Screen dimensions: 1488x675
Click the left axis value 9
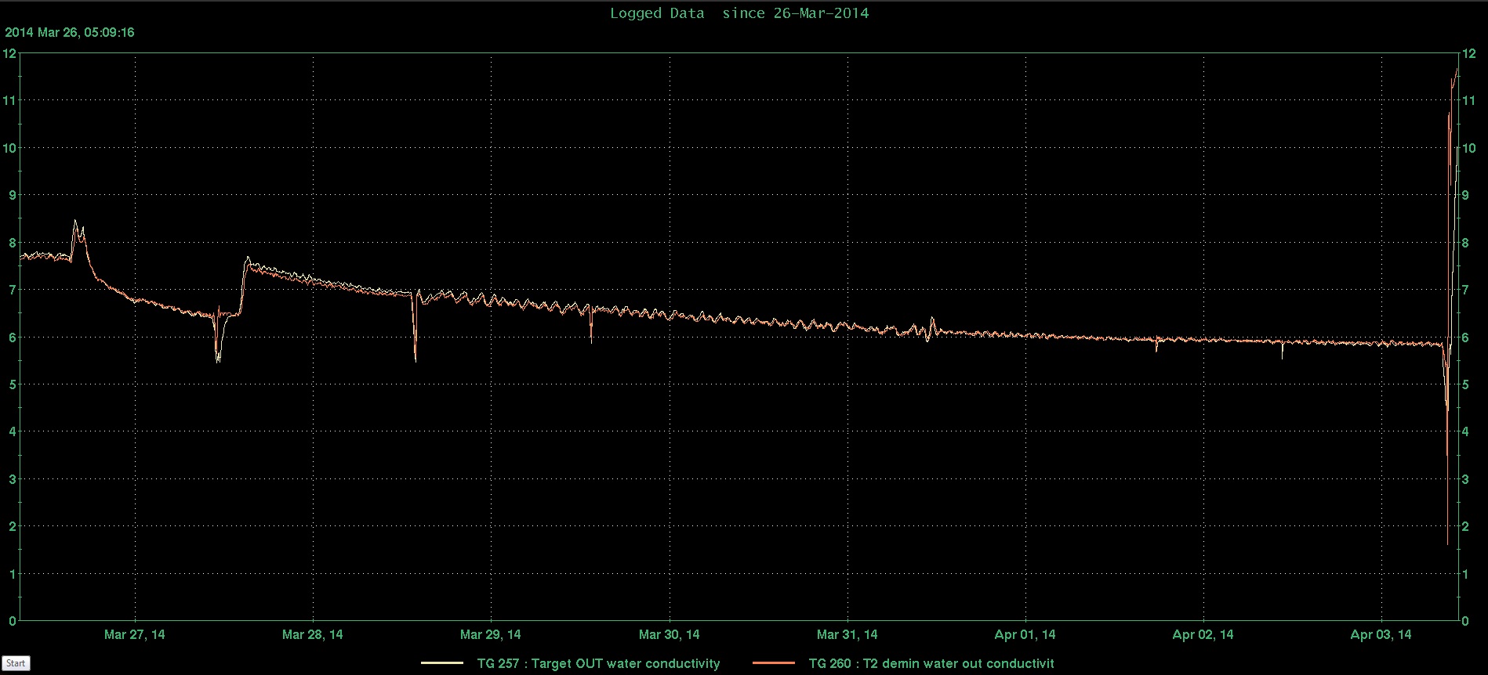point(13,195)
